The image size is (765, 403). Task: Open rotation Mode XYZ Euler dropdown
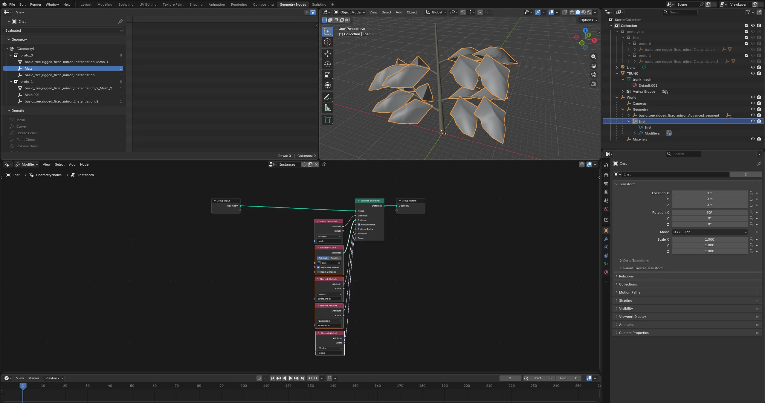(x=710, y=232)
